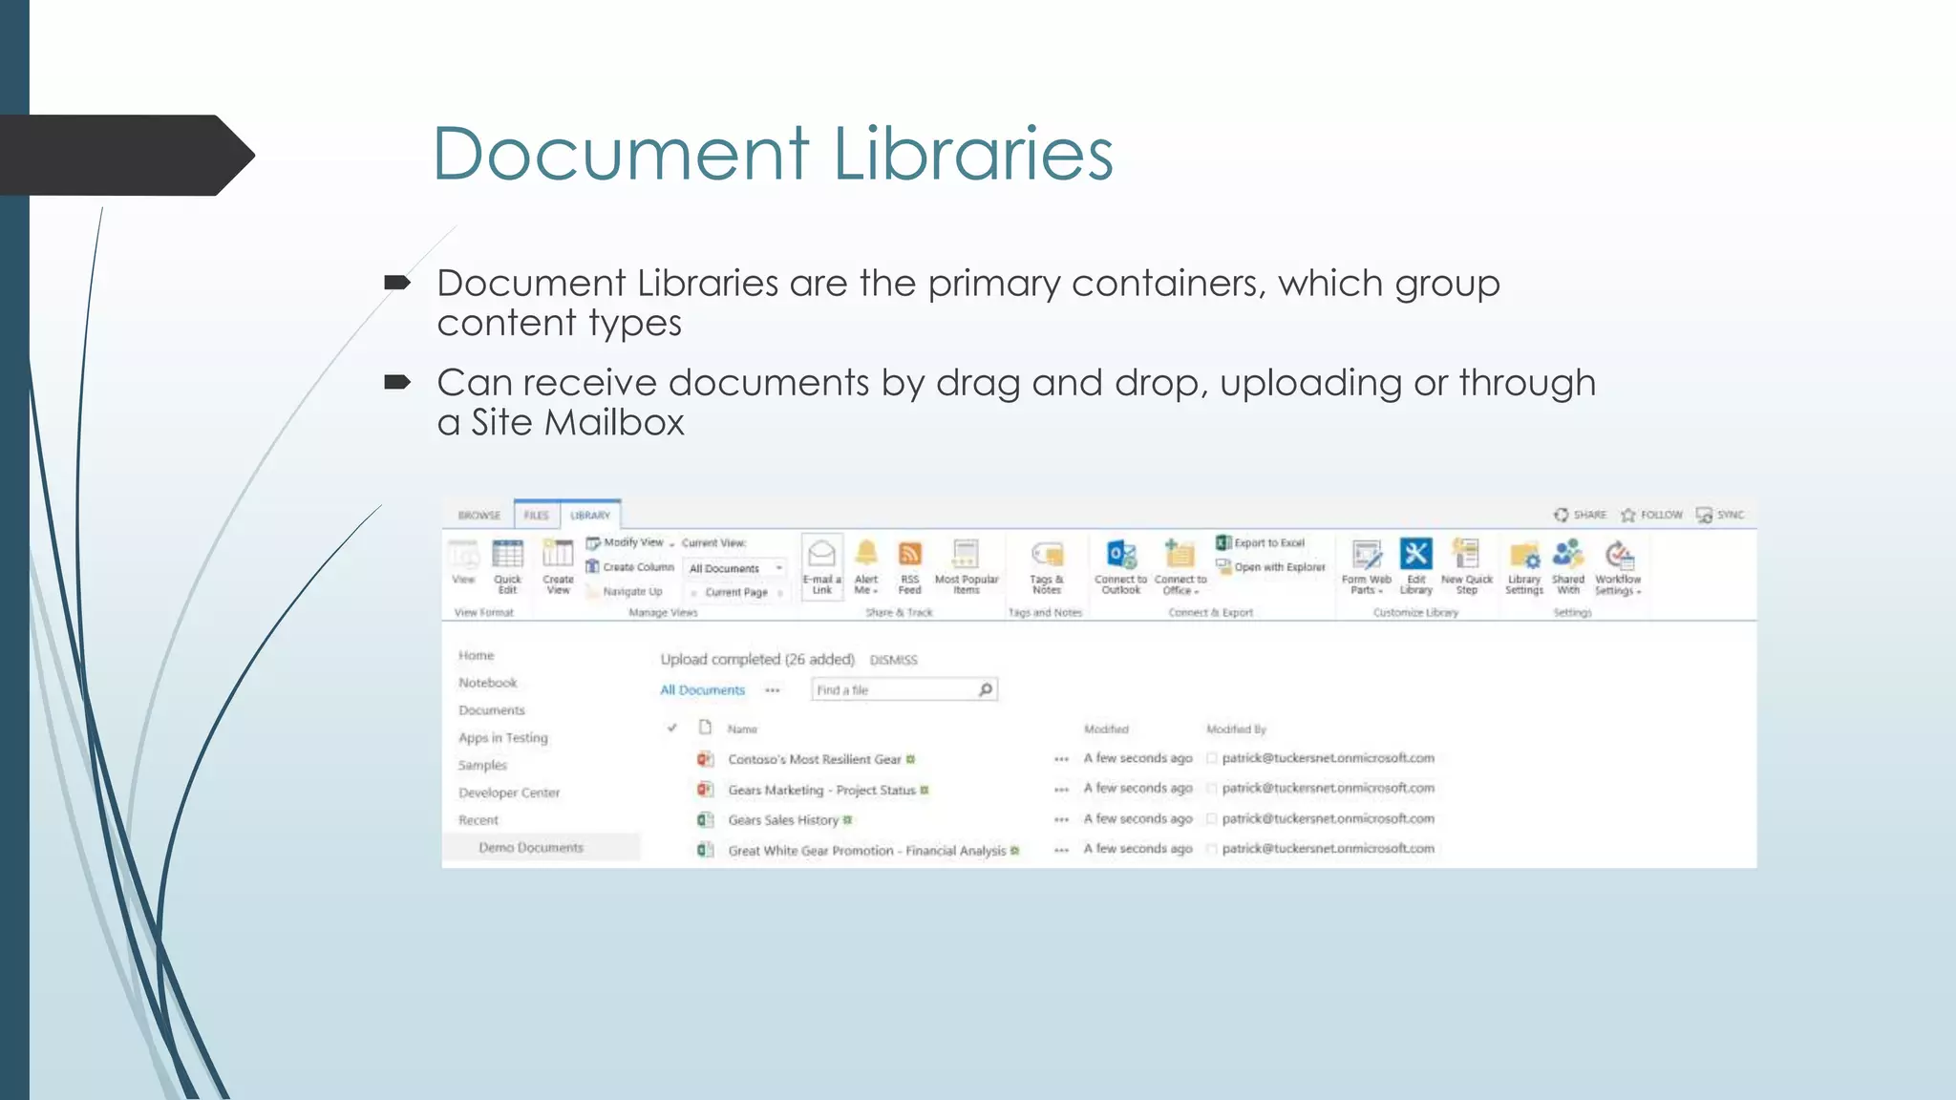This screenshot has width=1956, height=1100.
Task: Open ellipsis menu for Great White Gear Promotion
Action: pyautogui.click(x=1061, y=850)
